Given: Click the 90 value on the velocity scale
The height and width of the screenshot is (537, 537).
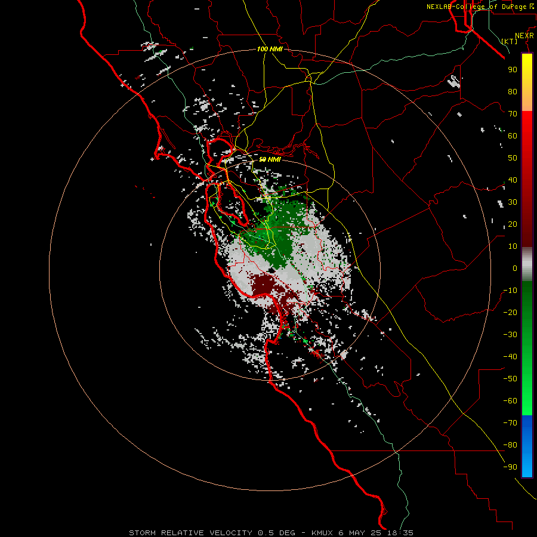Looking at the screenshot, I should 513,70.
